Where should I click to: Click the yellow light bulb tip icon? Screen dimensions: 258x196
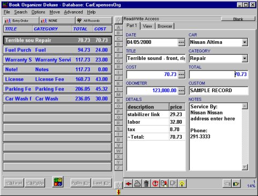(182, 183)
